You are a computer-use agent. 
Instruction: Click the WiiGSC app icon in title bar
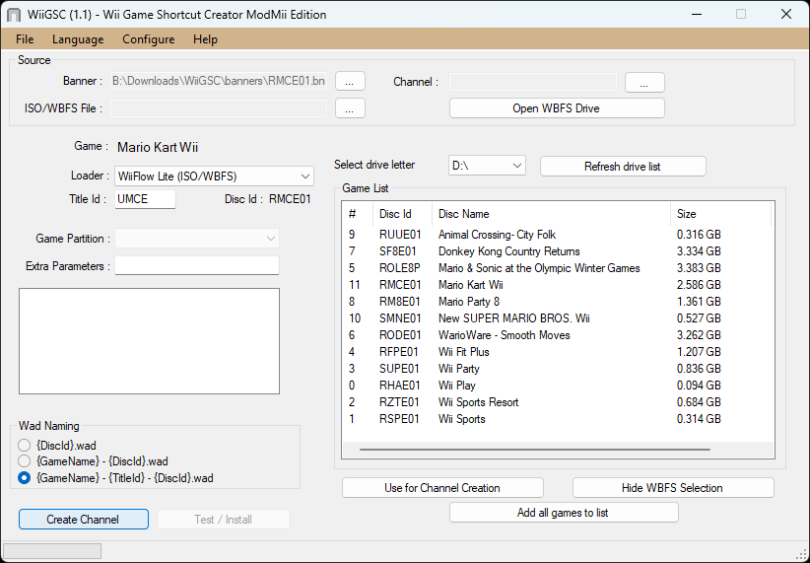click(x=14, y=15)
